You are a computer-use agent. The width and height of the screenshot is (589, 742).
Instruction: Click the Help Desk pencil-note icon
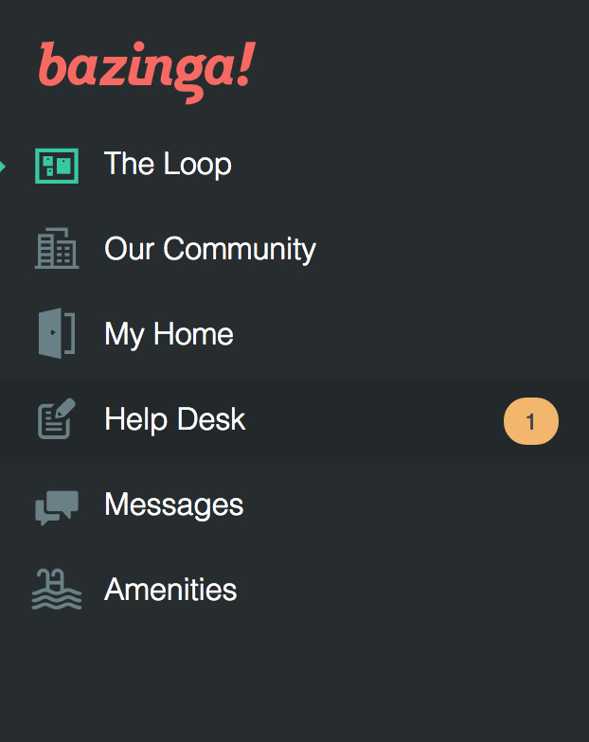pos(56,419)
